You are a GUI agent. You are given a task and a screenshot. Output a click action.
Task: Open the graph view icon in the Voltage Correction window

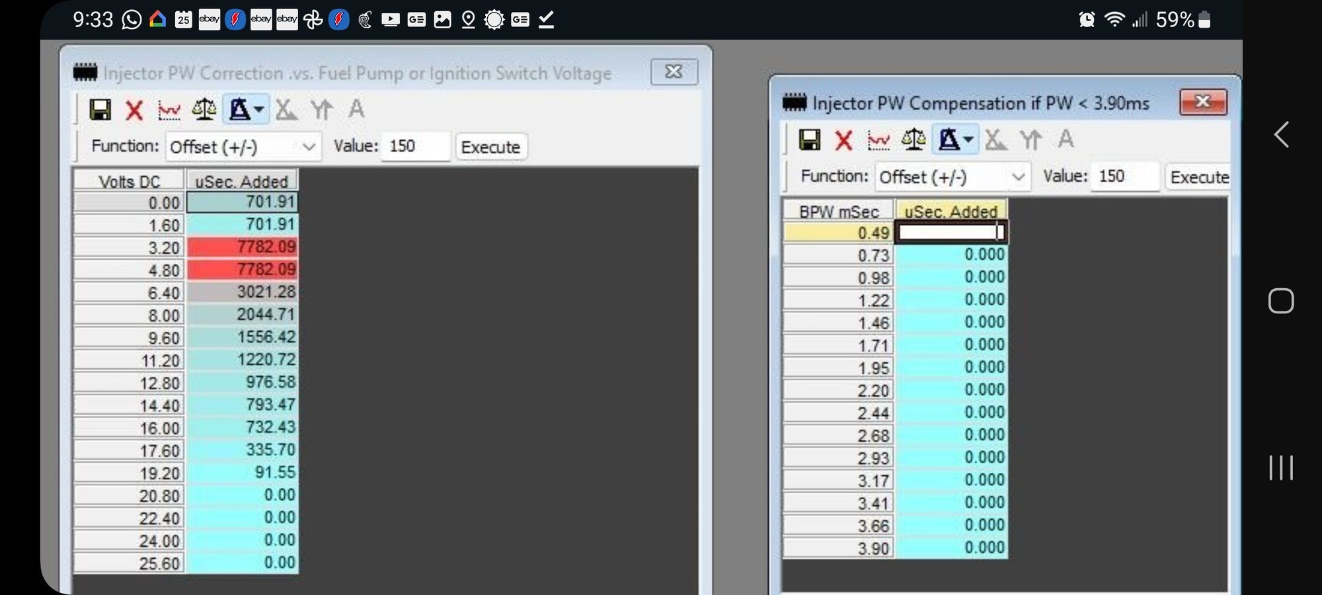169,110
